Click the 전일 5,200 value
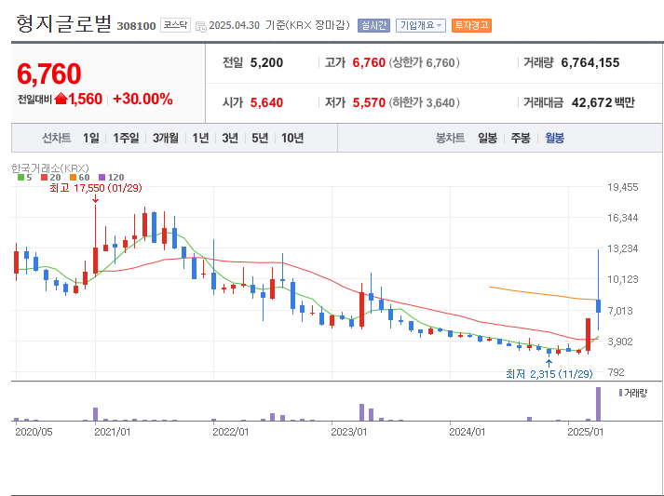664x496 pixels. pos(266,62)
